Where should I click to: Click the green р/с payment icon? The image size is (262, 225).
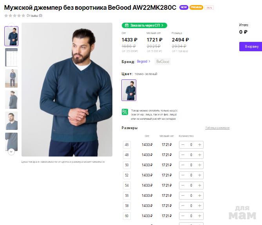tap(125, 112)
